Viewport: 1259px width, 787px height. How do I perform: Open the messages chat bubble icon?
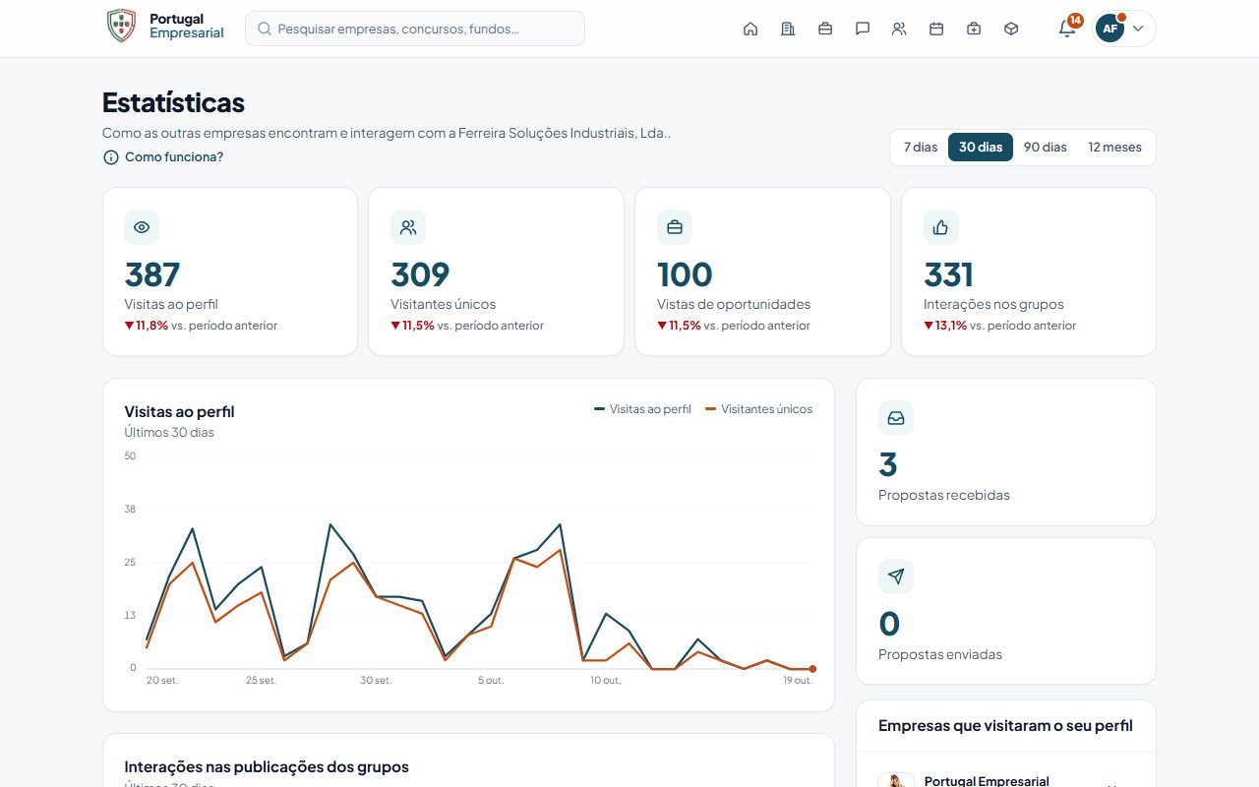pos(863,29)
